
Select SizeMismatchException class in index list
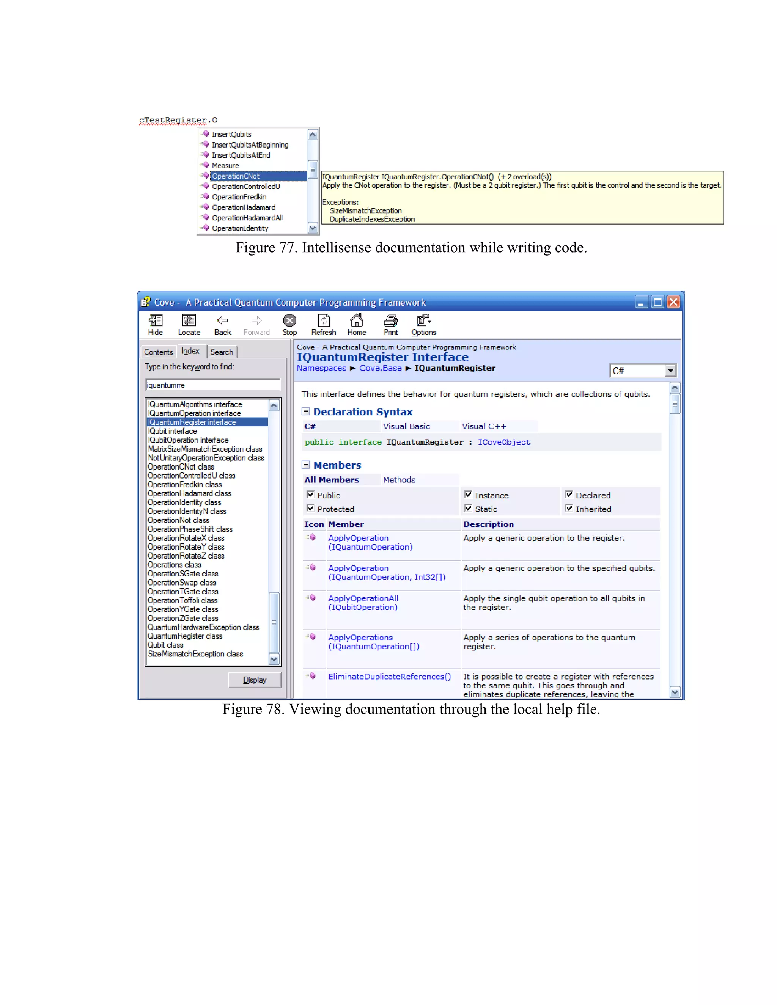(195, 654)
